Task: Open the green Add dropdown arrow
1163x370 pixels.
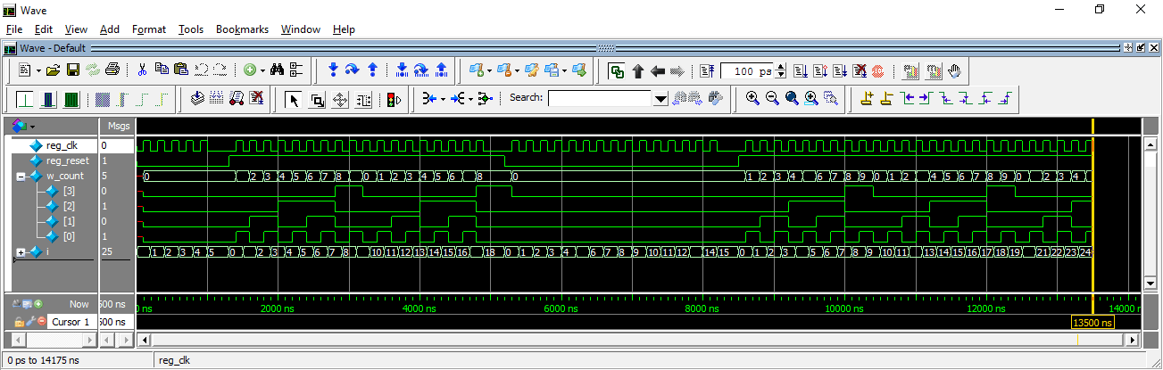Action: pos(263,70)
